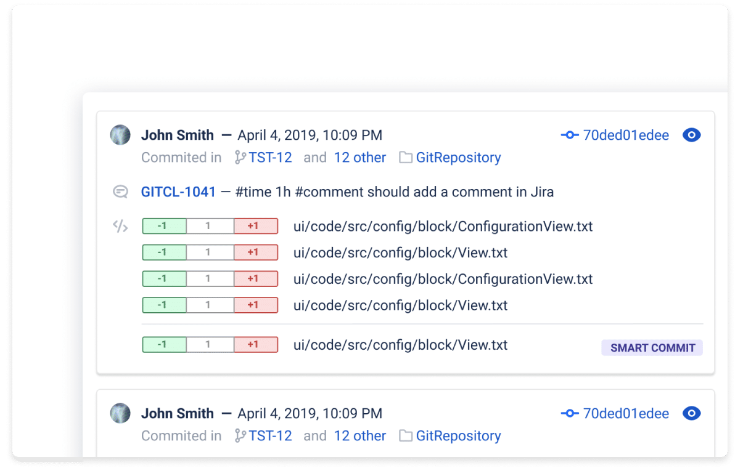Click the green -1 deletions badge
The image size is (735, 468).
(x=163, y=225)
